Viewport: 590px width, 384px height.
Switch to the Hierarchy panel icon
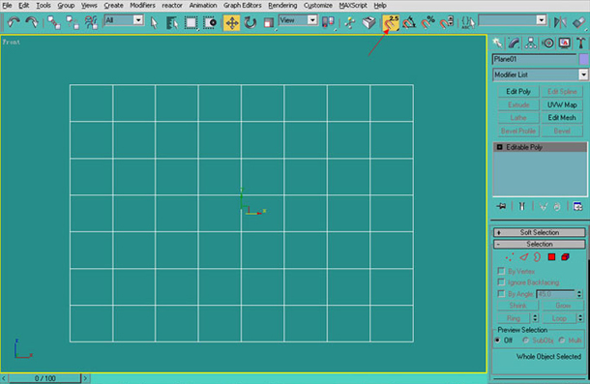coord(531,43)
